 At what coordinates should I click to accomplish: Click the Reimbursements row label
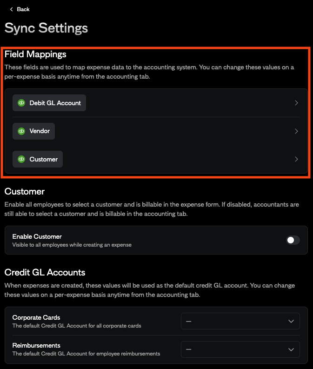[x=36, y=345]
